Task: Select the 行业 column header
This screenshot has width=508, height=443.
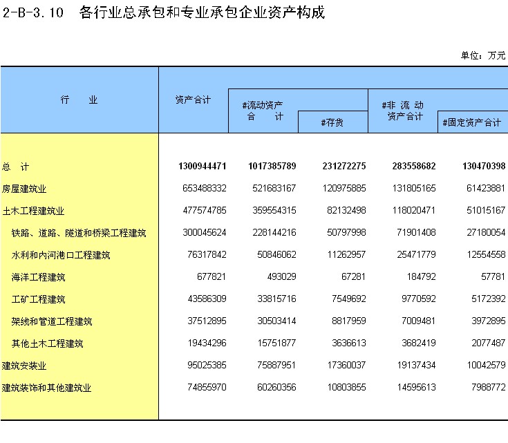Action: coord(79,100)
